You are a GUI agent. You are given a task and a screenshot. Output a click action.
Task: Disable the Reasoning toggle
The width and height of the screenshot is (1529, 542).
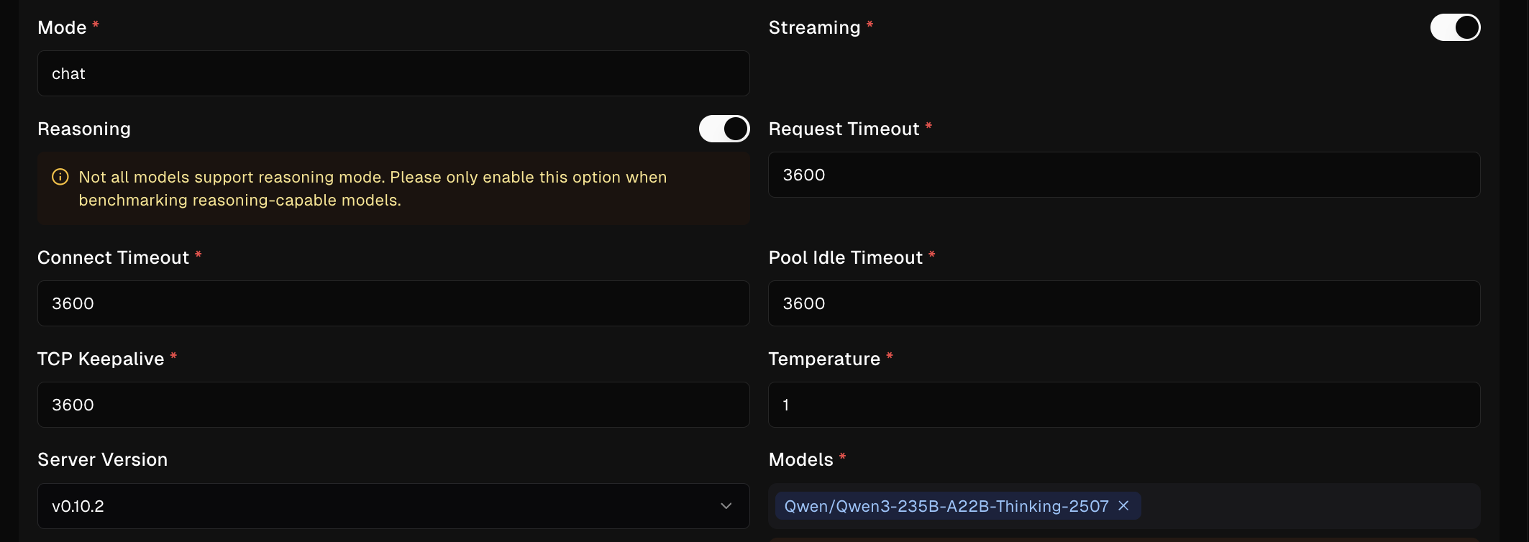point(724,129)
